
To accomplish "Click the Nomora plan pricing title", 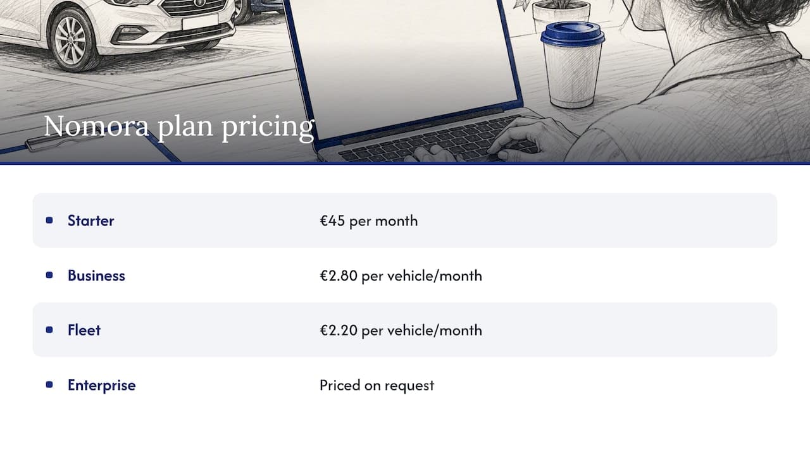I will click(179, 126).
